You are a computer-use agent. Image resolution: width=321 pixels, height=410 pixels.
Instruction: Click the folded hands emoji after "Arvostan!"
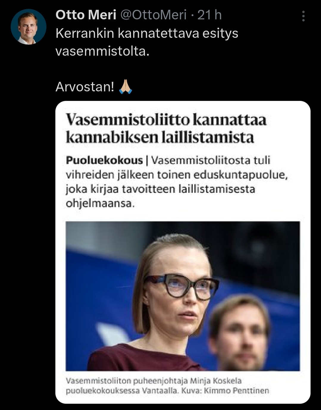tap(125, 87)
